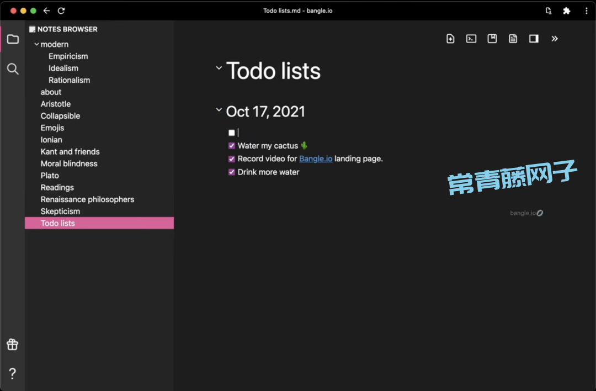The image size is (596, 391).
Task: Click the gift box icon in sidebar
Action: tap(13, 345)
